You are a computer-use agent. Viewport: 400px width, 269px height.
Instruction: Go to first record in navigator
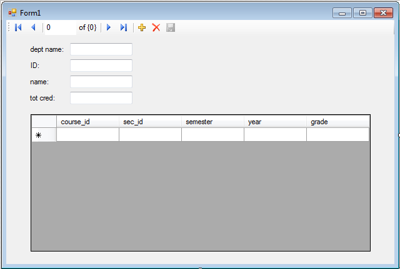coord(18,27)
